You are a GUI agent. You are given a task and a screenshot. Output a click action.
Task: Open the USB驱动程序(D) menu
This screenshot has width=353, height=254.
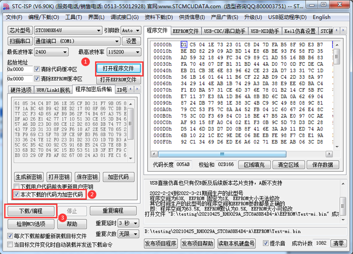[x=288, y=17]
